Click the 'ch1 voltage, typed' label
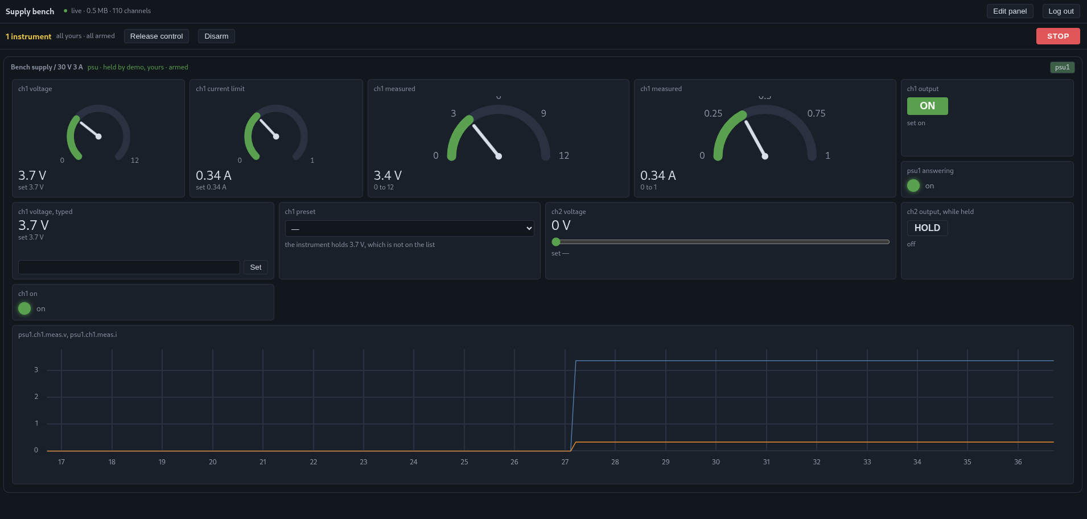 45,212
